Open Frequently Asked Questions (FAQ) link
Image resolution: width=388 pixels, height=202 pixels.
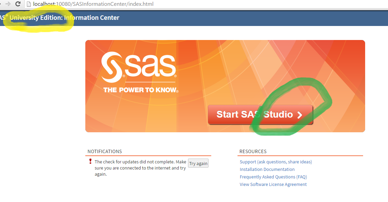[x=273, y=177]
